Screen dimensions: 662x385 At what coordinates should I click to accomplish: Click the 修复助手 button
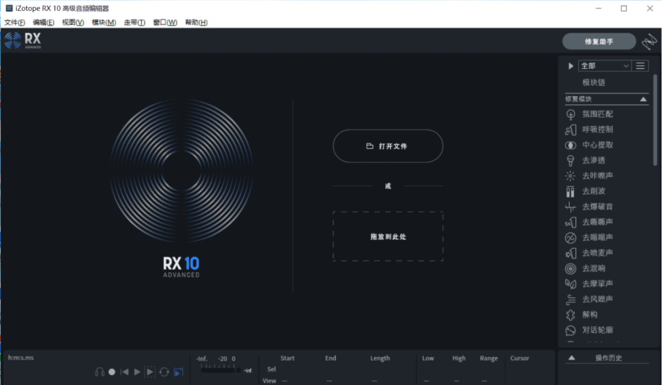point(599,41)
